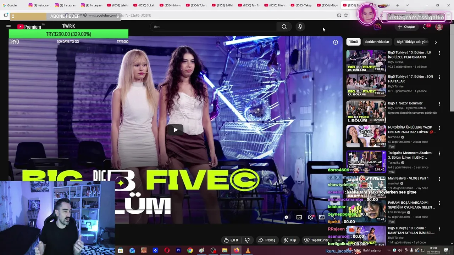Switch to first Instagram browser tab

pyautogui.click(x=39, y=5)
